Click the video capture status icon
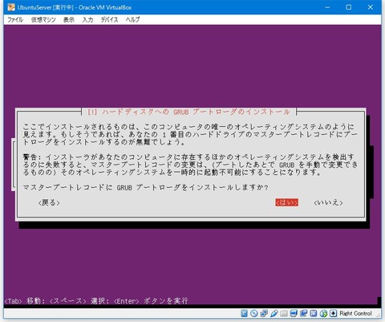The height and width of the screenshot is (322, 385). tap(303, 313)
